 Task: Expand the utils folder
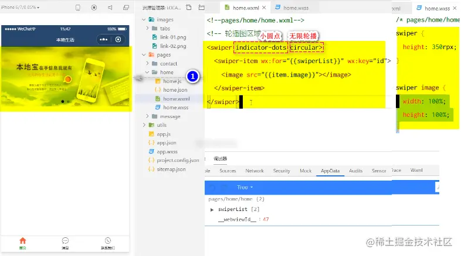(144, 125)
